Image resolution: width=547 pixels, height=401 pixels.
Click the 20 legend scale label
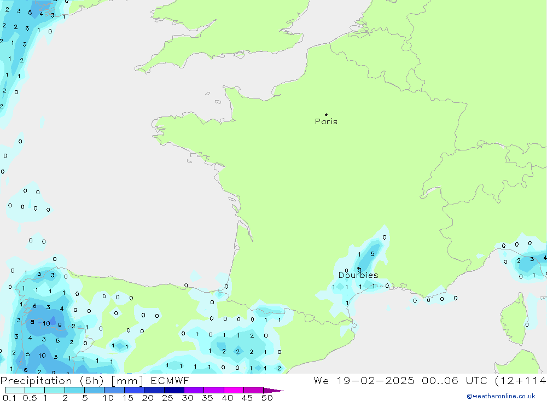click(x=148, y=398)
